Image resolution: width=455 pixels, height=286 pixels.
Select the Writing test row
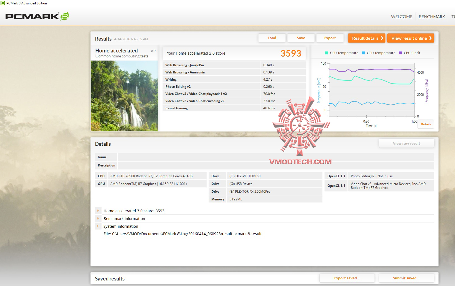click(234, 79)
